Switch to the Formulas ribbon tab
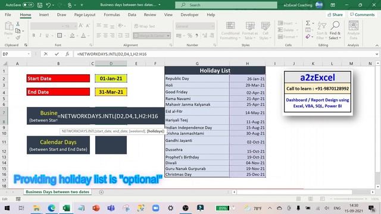Viewport: 381px width, 214px height. (x=112, y=15)
